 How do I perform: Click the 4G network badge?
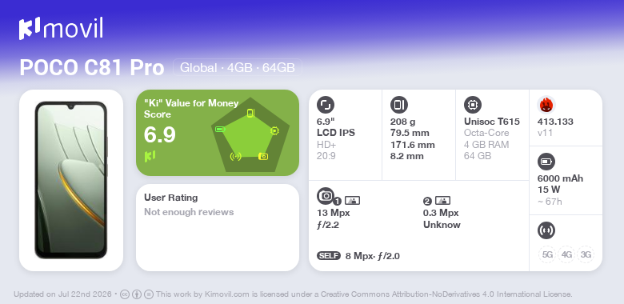pos(566,254)
